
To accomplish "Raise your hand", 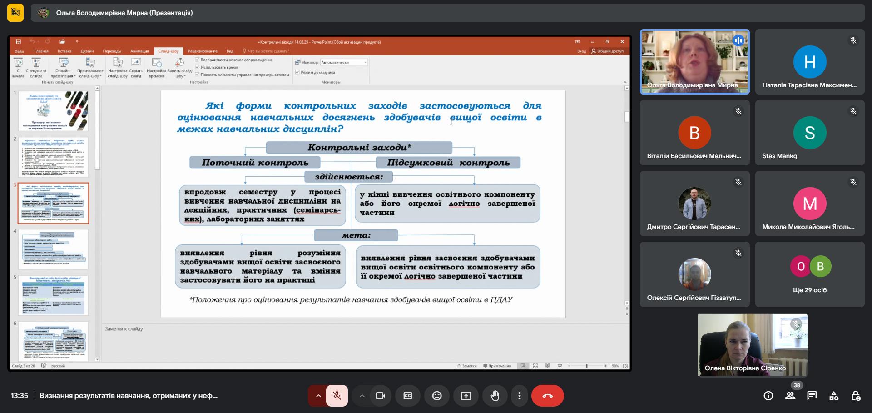I will tap(495, 396).
